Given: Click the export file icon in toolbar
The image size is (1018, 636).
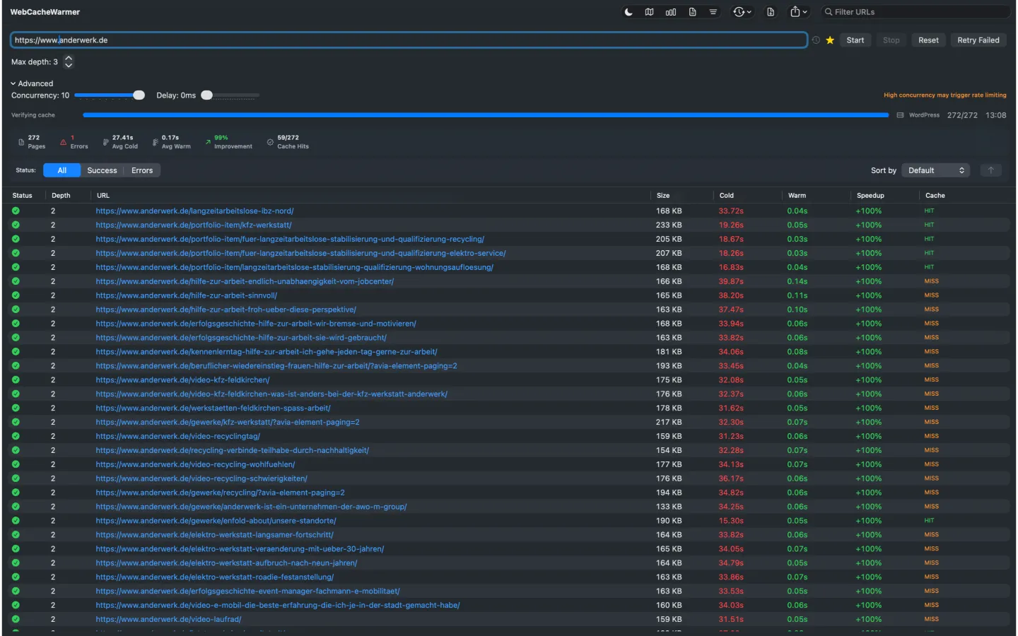Looking at the screenshot, I should point(771,11).
